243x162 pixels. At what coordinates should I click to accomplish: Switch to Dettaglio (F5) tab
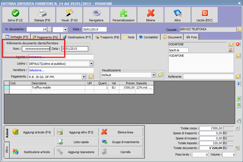click(x=17, y=37)
